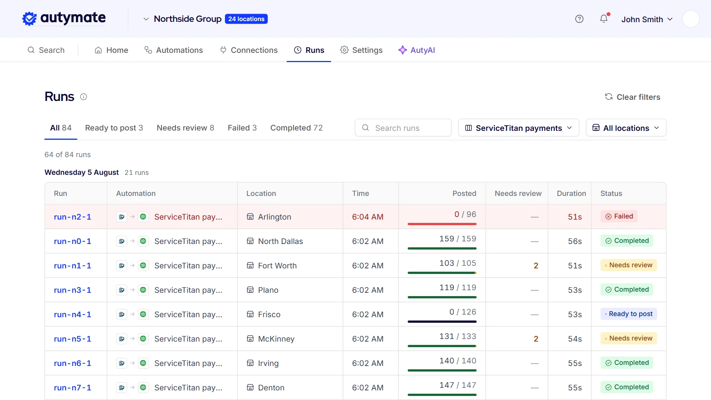The image size is (711, 400).
Task: Click the ServiceTitan source icon in run-n6-1 row
Action: 121,363
